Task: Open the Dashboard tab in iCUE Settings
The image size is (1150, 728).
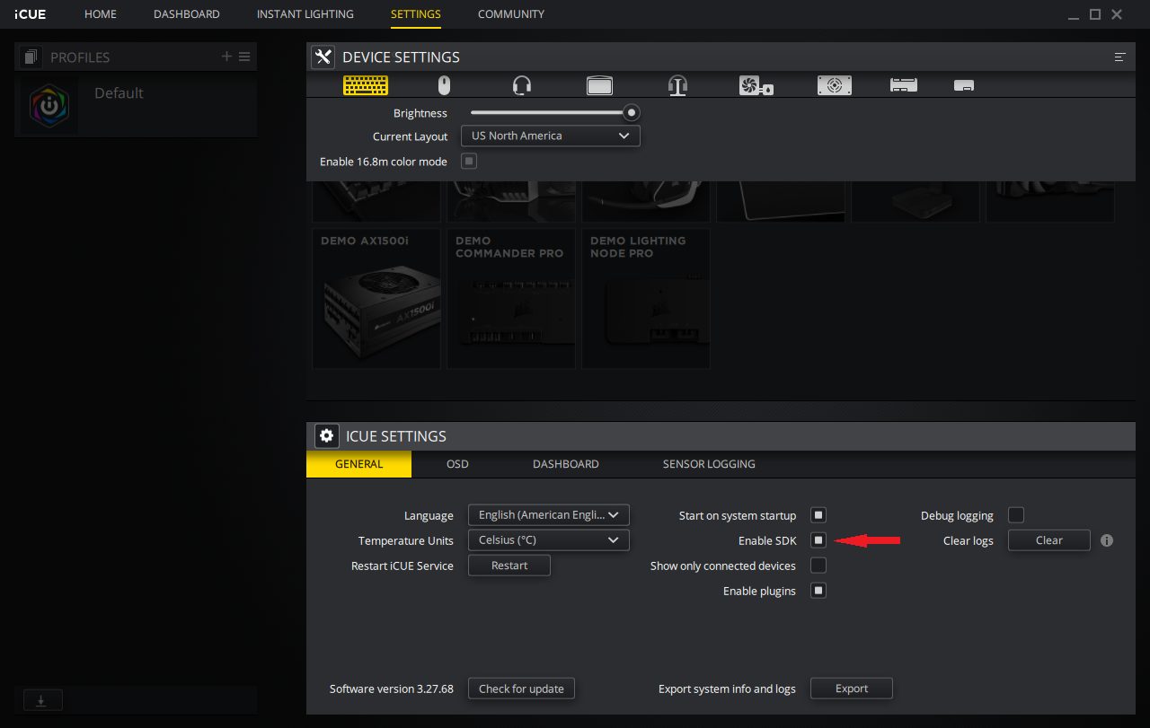Action: point(566,464)
